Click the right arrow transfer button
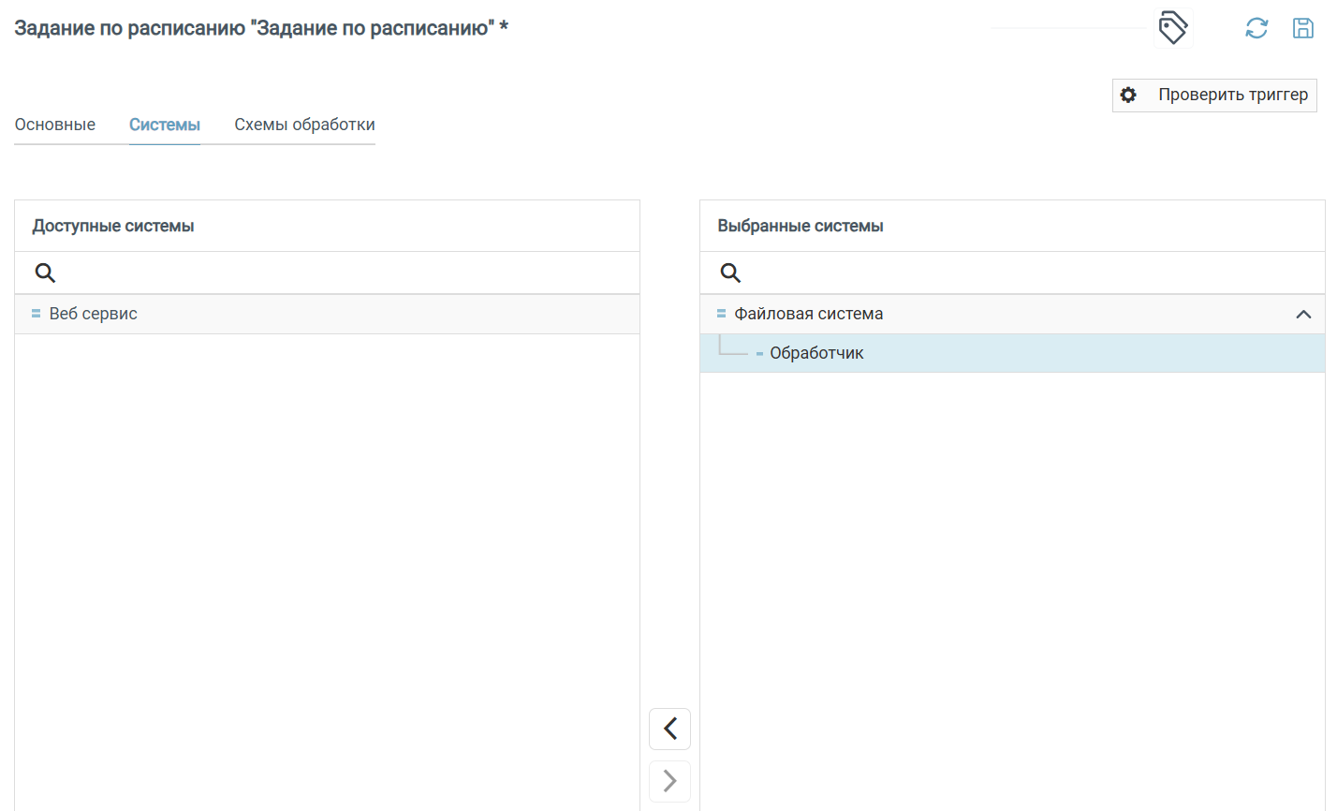This screenshot has height=811, width=1337. 669,781
